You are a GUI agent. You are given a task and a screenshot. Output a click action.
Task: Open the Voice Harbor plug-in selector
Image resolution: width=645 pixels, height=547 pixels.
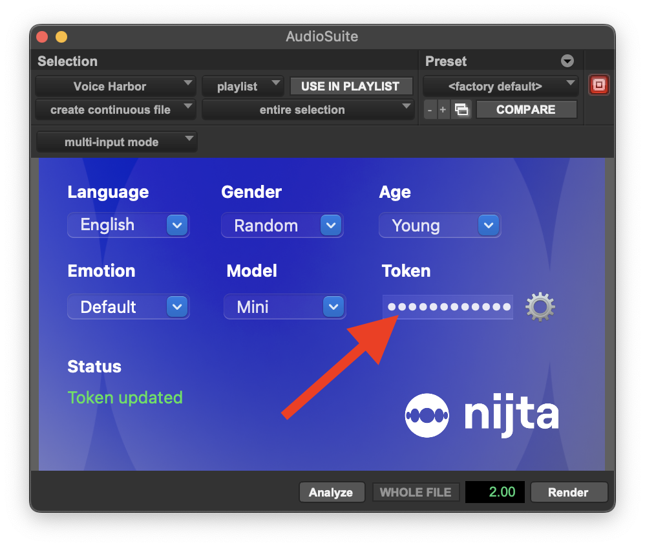coord(115,87)
